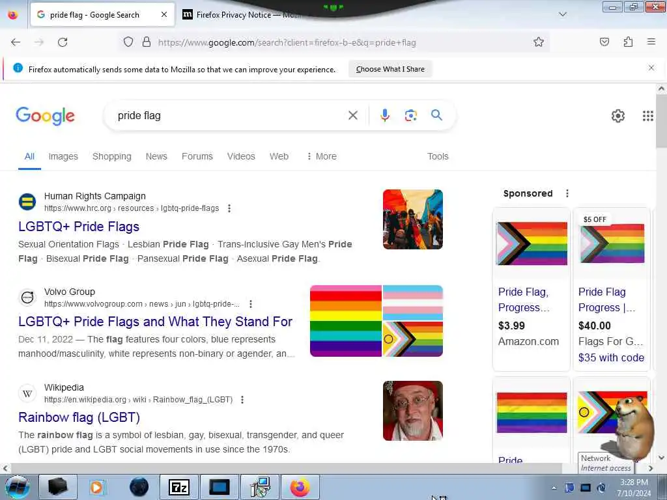
Task: Click the vertical page scrollbar thumb
Action: [661, 121]
